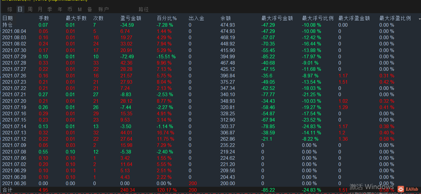Image resolution: width=421 pixels, height=194 pixels.
Task: Open the 周 weekly tab
Action: [x=30, y=9]
